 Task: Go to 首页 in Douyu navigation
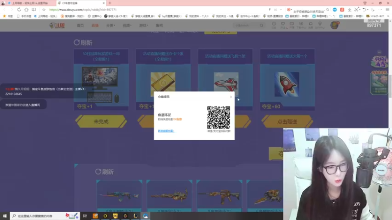[x=80, y=25]
